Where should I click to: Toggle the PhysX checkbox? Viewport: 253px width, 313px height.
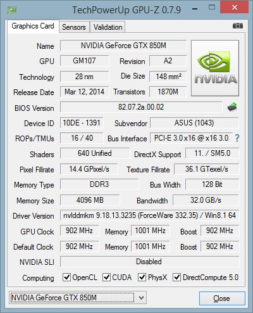click(x=142, y=277)
